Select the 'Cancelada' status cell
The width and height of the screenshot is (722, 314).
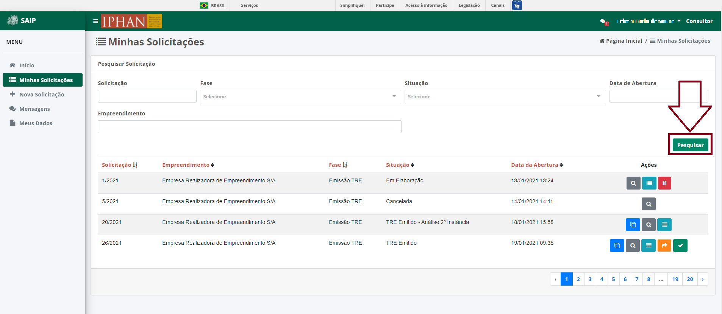(399, 201)
